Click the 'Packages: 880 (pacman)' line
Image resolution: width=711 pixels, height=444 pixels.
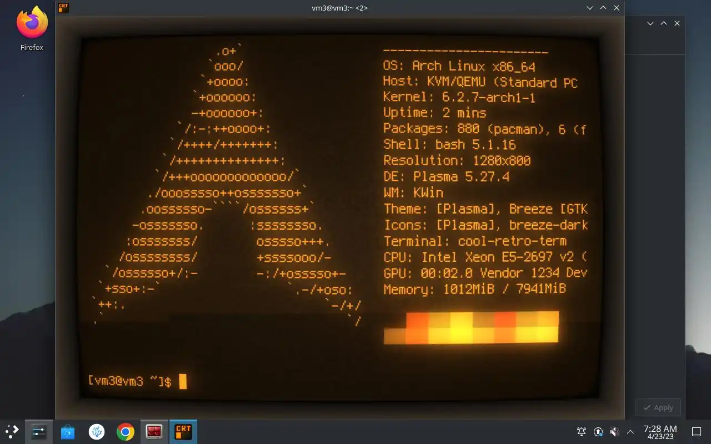484,129
